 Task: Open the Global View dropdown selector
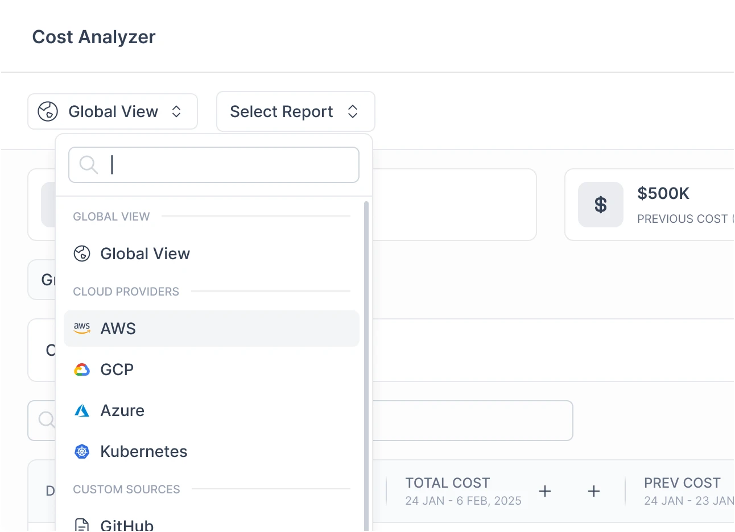point(113,111)
